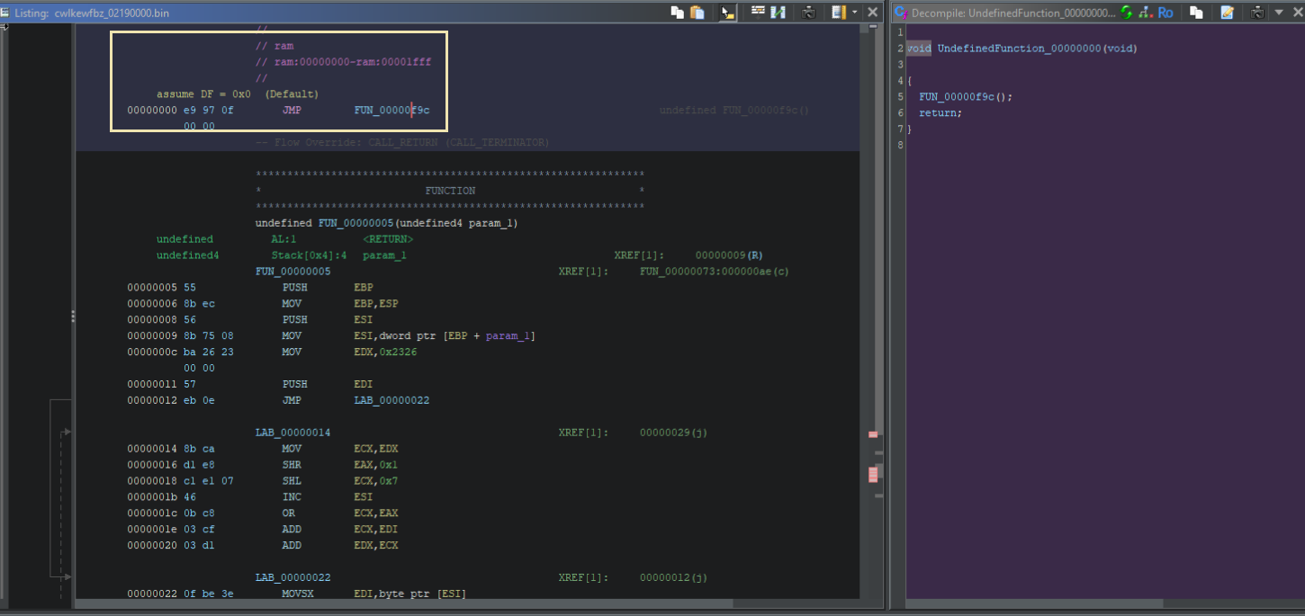Click the 0x2326 value in MOV EDX
This screenshot has width=1305, height=616.
click(399, 353)
